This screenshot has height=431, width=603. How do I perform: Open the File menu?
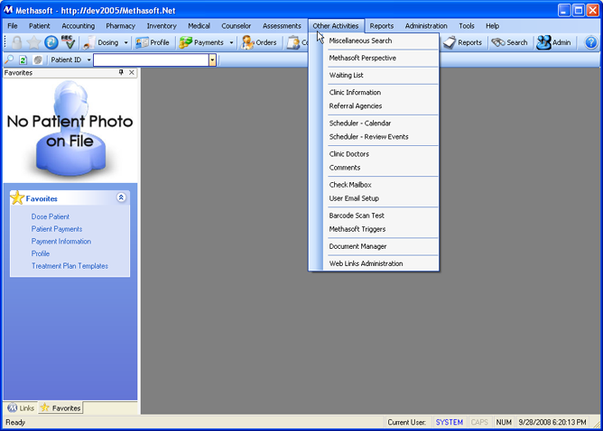[13, 26]
